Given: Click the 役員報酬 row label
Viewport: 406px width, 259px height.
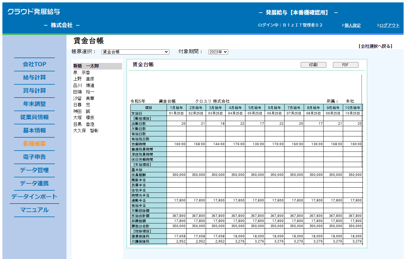Looking at the screenshot, I should click(x=149, y=175).
